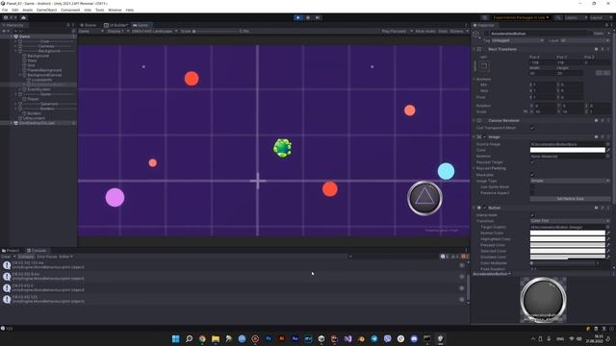
Task: Pick Normal Color with eyedropper icon
Action: pyautogui.click(x=608, y=233)
